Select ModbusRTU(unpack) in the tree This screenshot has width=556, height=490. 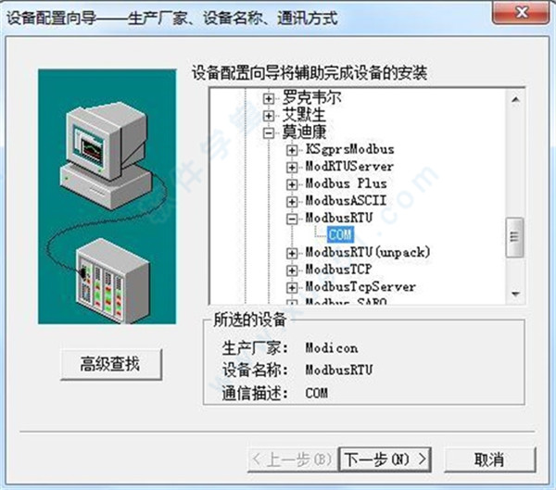[x=368, y=252]
